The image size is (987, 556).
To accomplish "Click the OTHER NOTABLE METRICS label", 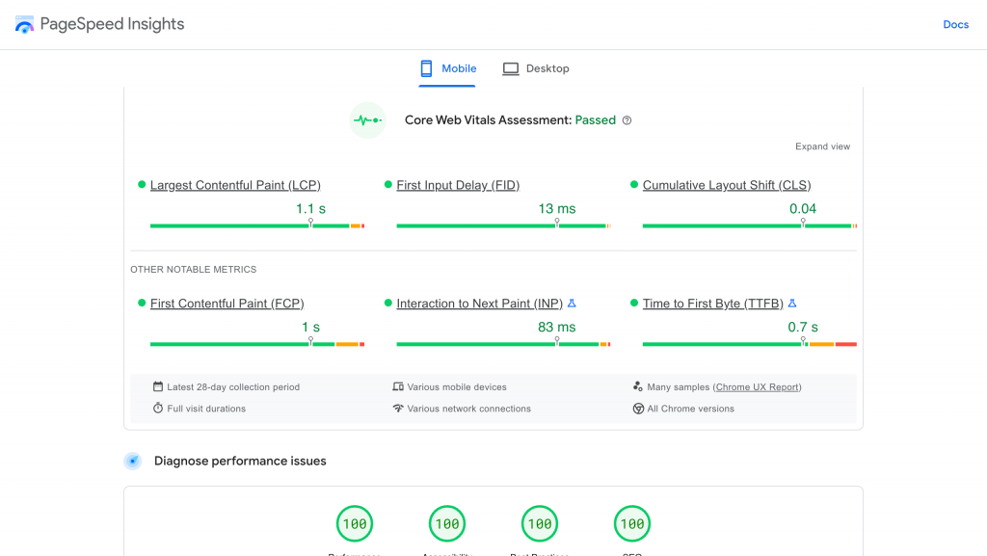I will pyautogui.click(x=193, y=269).
